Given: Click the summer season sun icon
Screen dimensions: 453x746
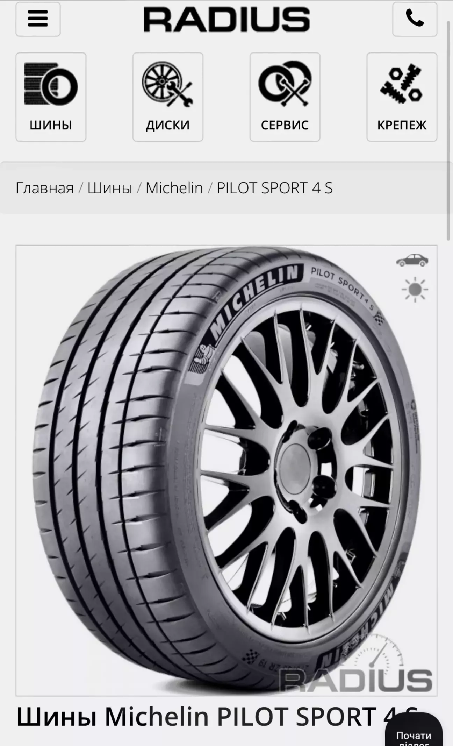Looking at the screenshot, I should 415,289.
